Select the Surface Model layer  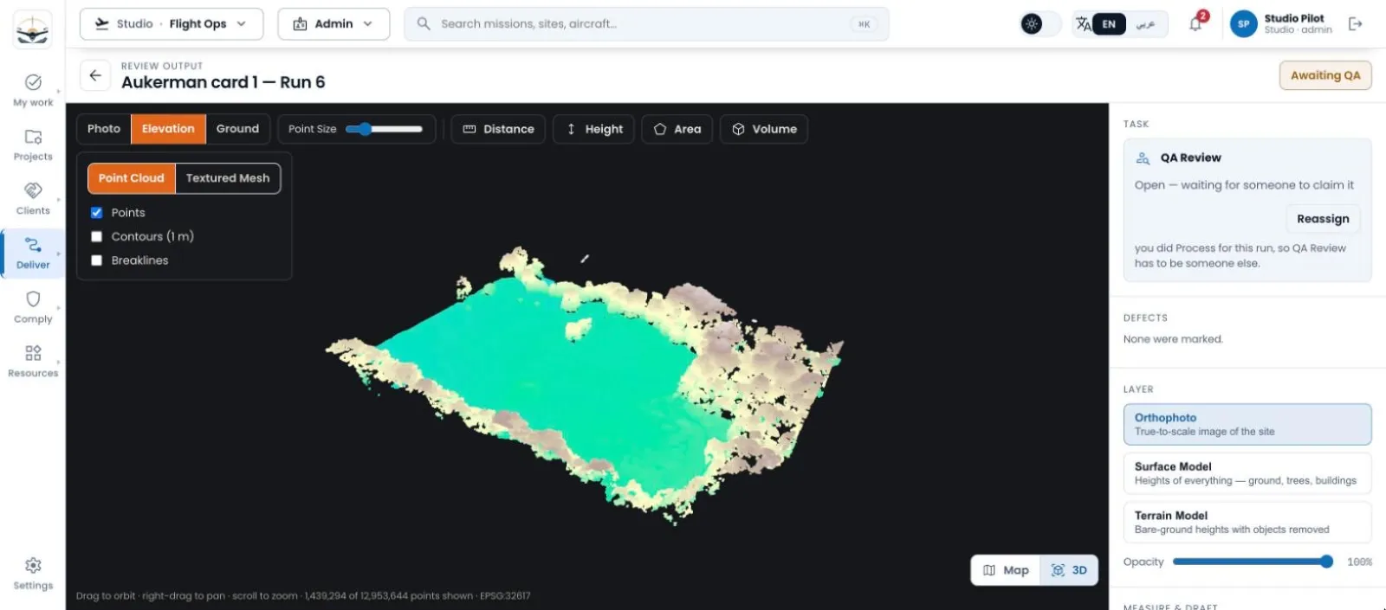1247,473
